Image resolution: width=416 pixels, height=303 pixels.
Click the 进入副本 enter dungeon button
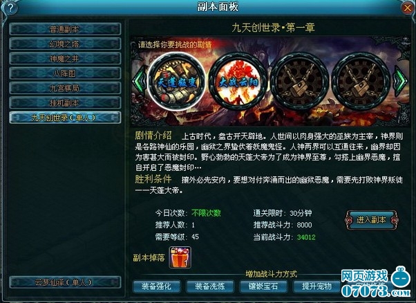click(371, 220)
